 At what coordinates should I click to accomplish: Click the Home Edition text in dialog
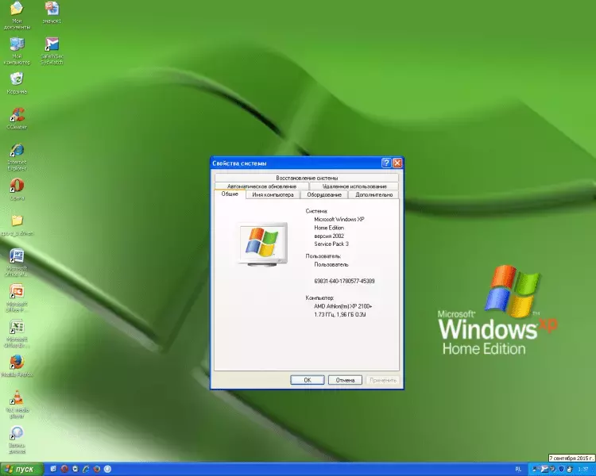(x=329, y=228)
